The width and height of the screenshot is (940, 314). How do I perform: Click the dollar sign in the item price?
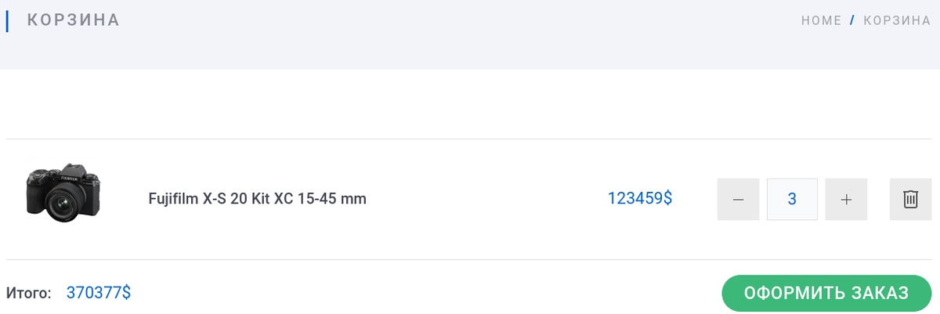pos(668,199)
